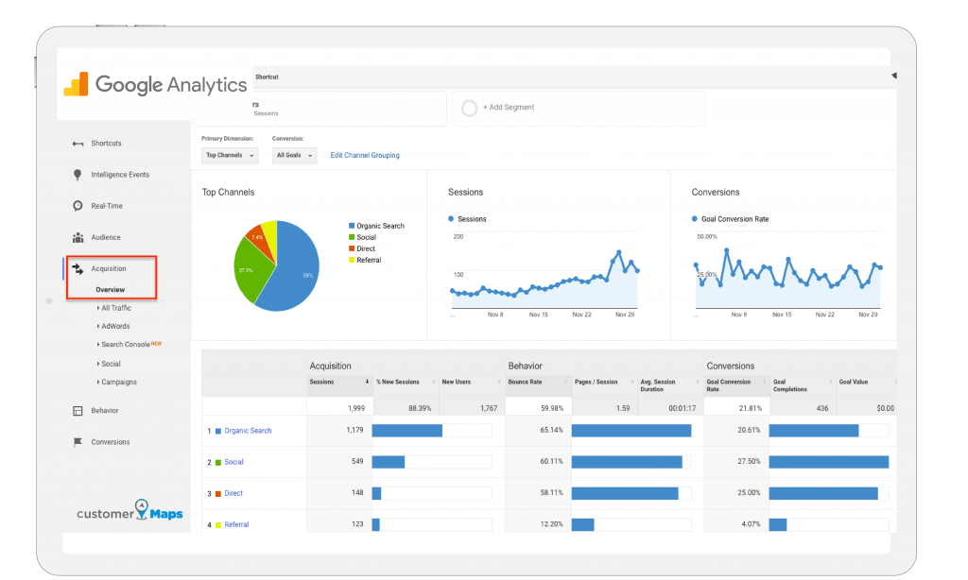Open the Shortcuts menu item
Viewport: 968px width, 580px height.
106,144
